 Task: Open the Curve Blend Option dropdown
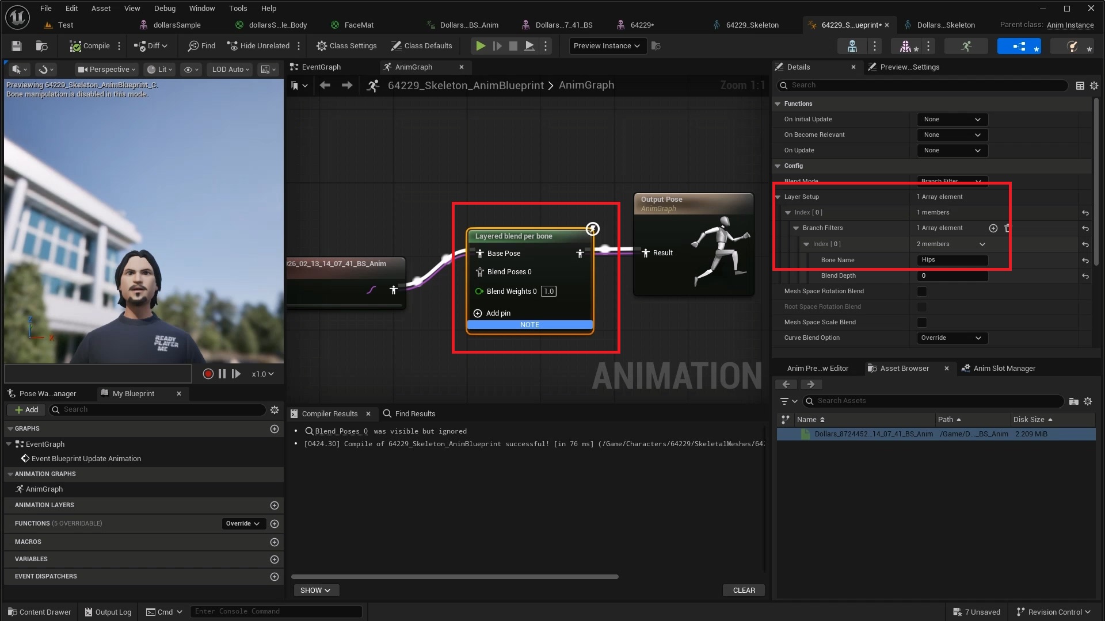point(951,338)
